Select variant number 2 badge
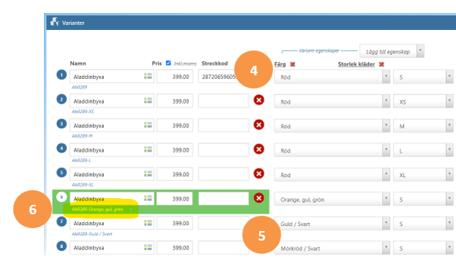Viewport: 456px width, 264px height. pyautogui.click(x=61, y=99)
